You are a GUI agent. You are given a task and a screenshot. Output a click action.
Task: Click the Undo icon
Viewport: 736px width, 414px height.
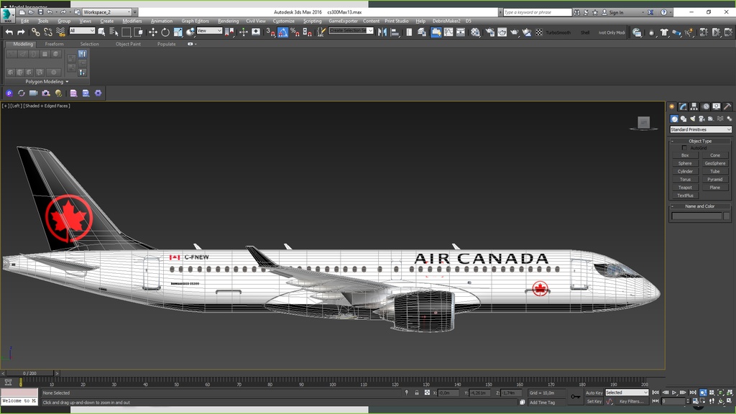[x=9, y=32]
